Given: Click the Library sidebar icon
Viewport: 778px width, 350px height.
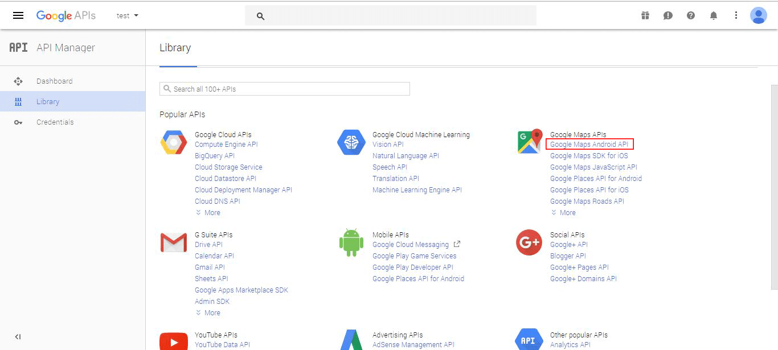Looking at the screenshot, I should pos(18,102).
